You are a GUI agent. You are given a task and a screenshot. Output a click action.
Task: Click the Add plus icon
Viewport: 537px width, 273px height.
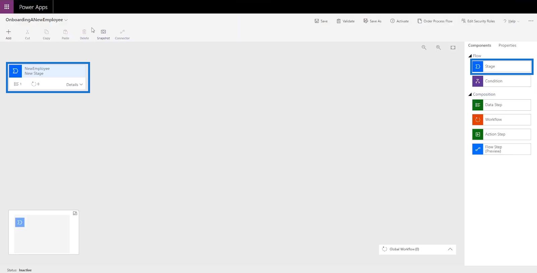[8, 32]
